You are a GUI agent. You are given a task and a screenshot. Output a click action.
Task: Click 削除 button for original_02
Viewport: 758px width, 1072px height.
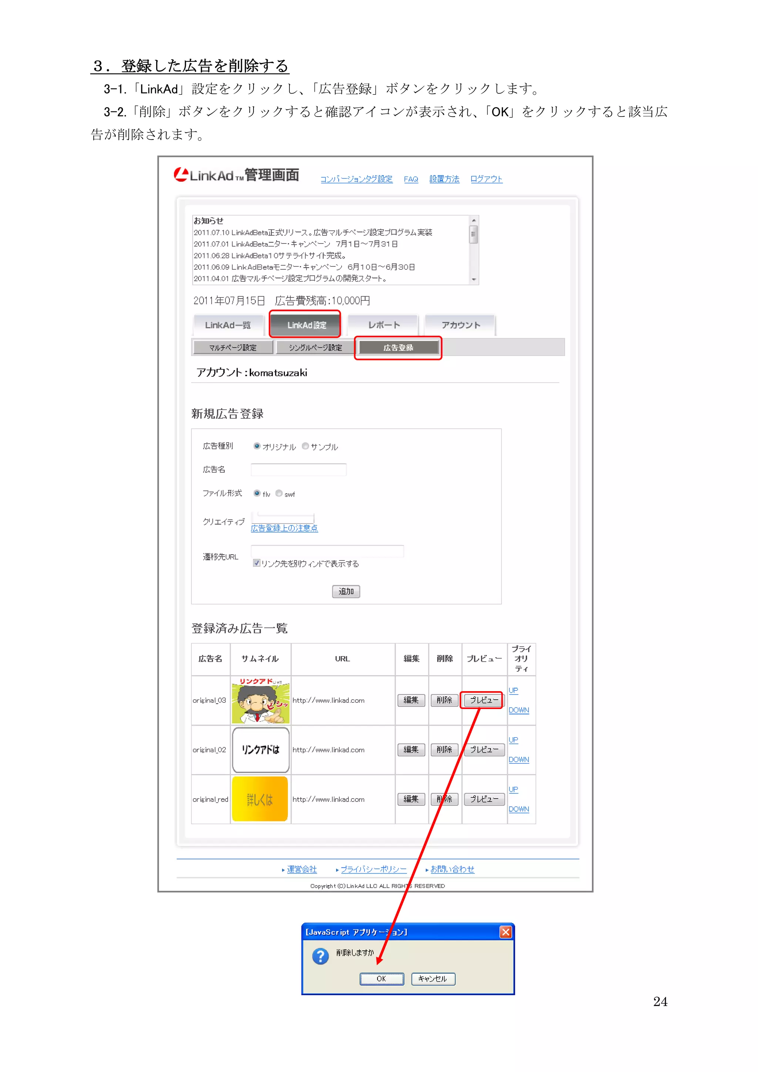(444, 749)
